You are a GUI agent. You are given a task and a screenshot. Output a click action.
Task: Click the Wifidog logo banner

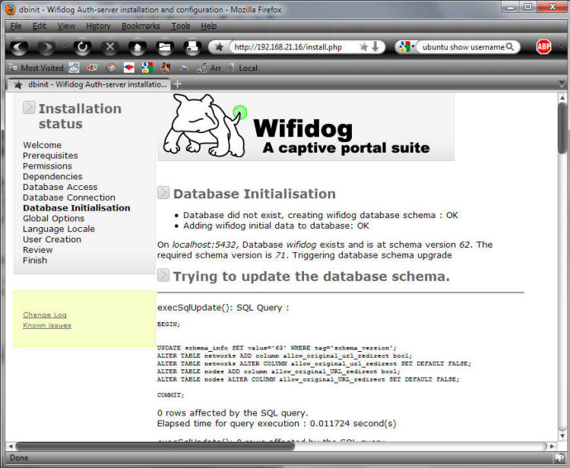306,126
